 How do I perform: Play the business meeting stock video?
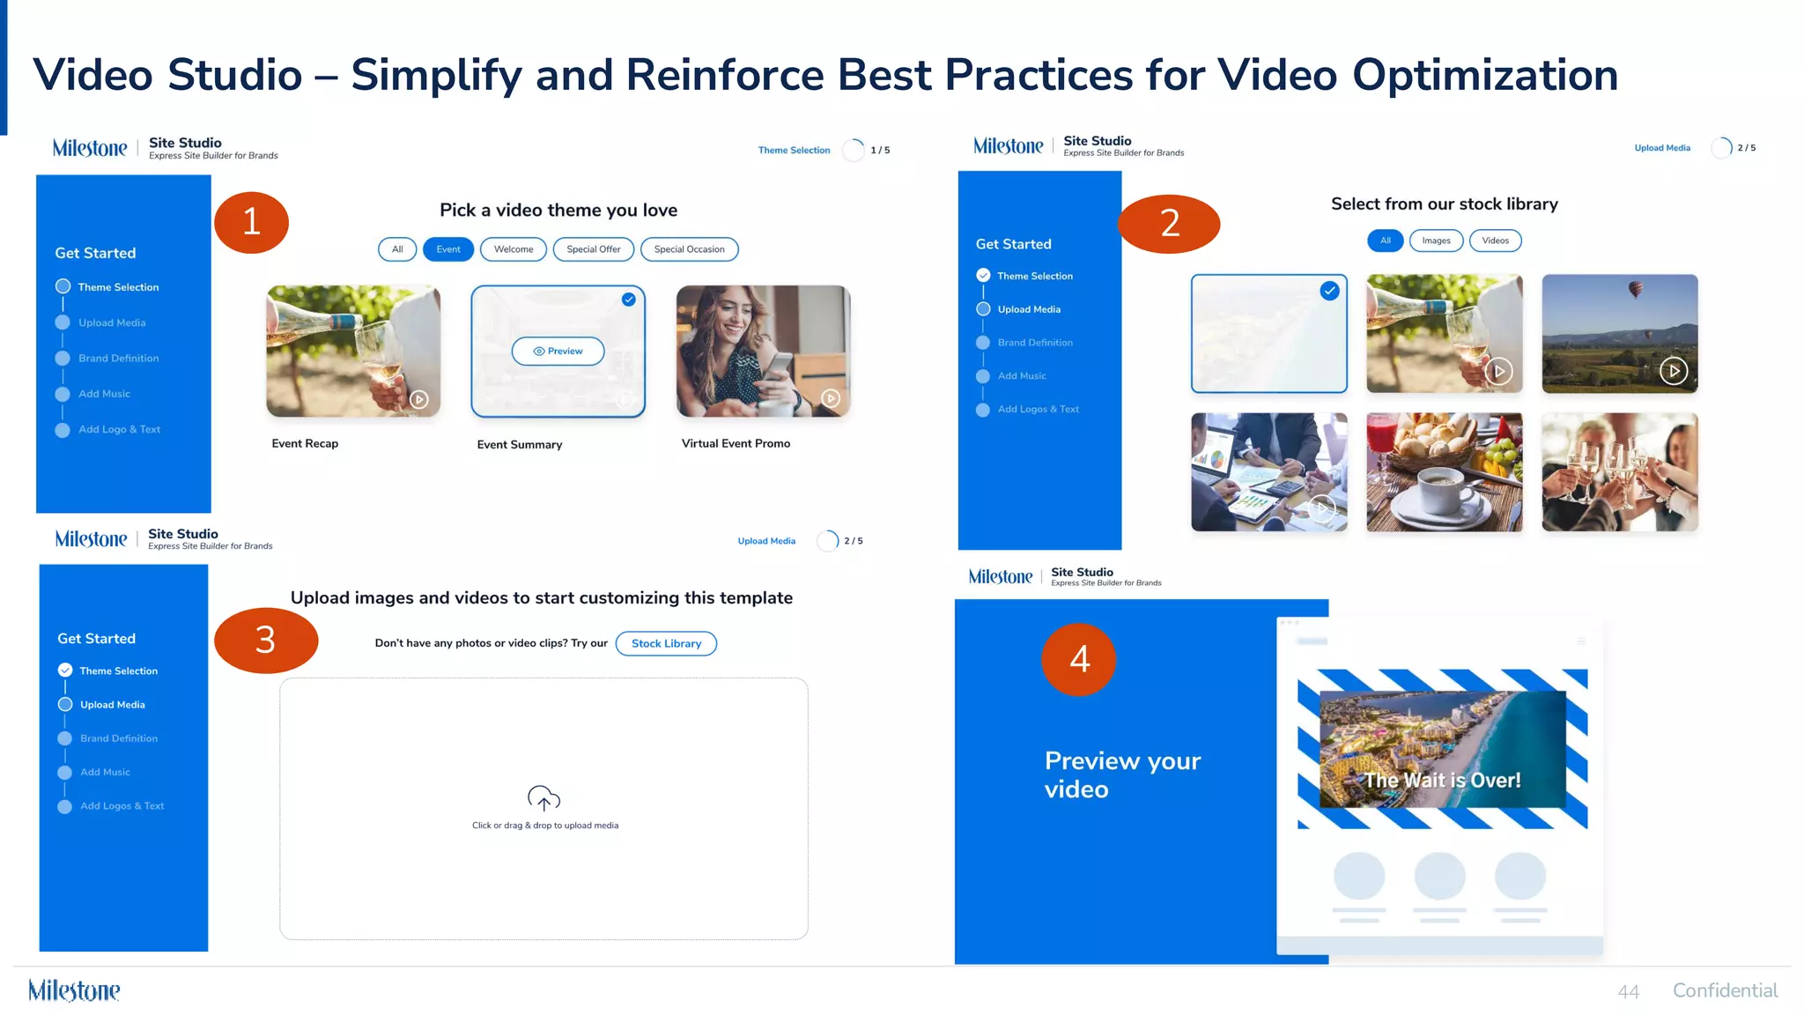click(1321, 507)
